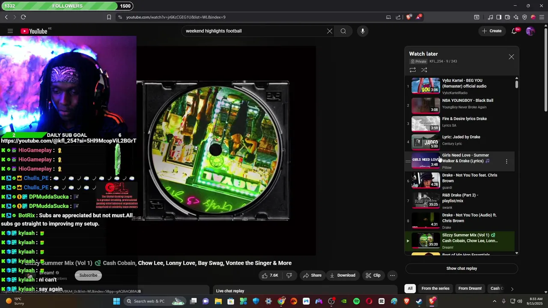Create a Clip of this video
This screenshot has width=548, height=308.
373,275
